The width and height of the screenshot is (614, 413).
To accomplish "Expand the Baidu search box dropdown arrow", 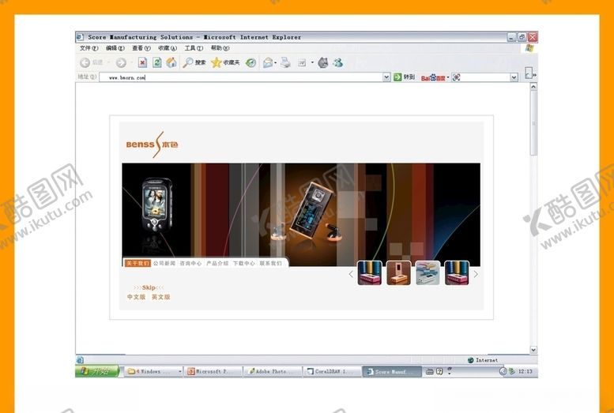I will [514, 77].
